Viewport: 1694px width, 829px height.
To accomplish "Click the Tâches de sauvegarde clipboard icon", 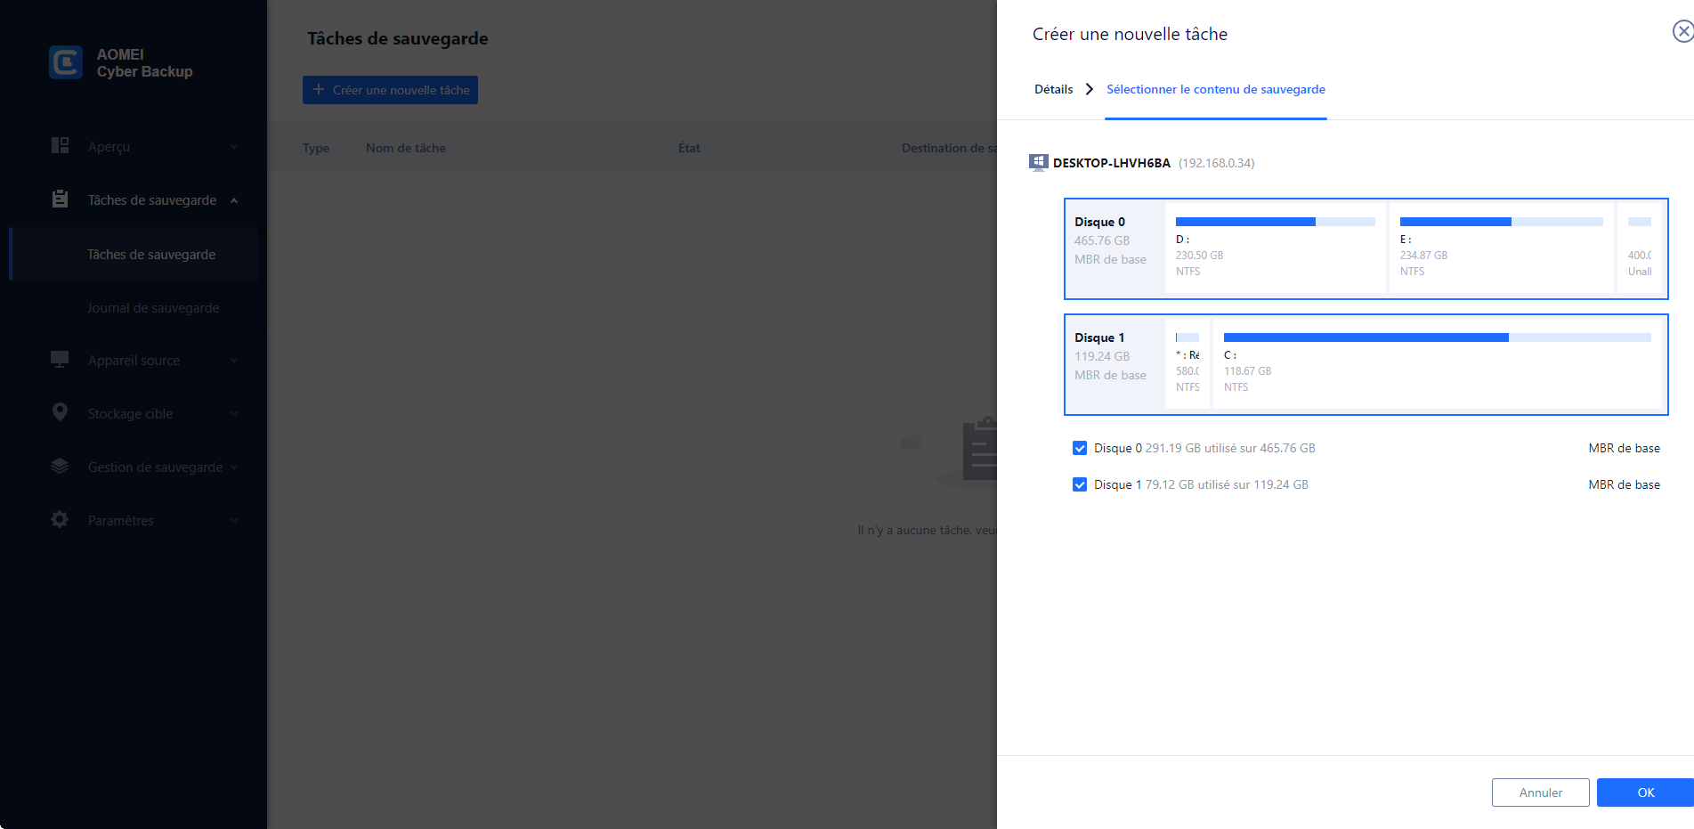I will pos(60,199).
